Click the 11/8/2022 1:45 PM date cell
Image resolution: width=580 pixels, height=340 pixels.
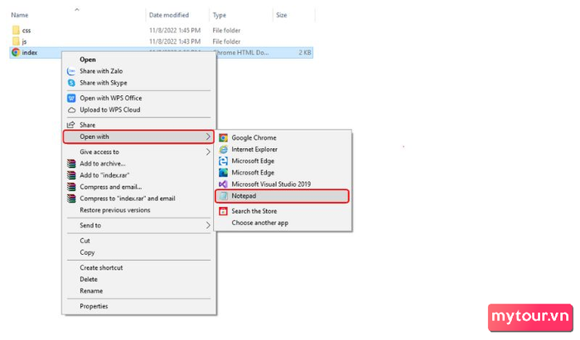pos(175,31)
